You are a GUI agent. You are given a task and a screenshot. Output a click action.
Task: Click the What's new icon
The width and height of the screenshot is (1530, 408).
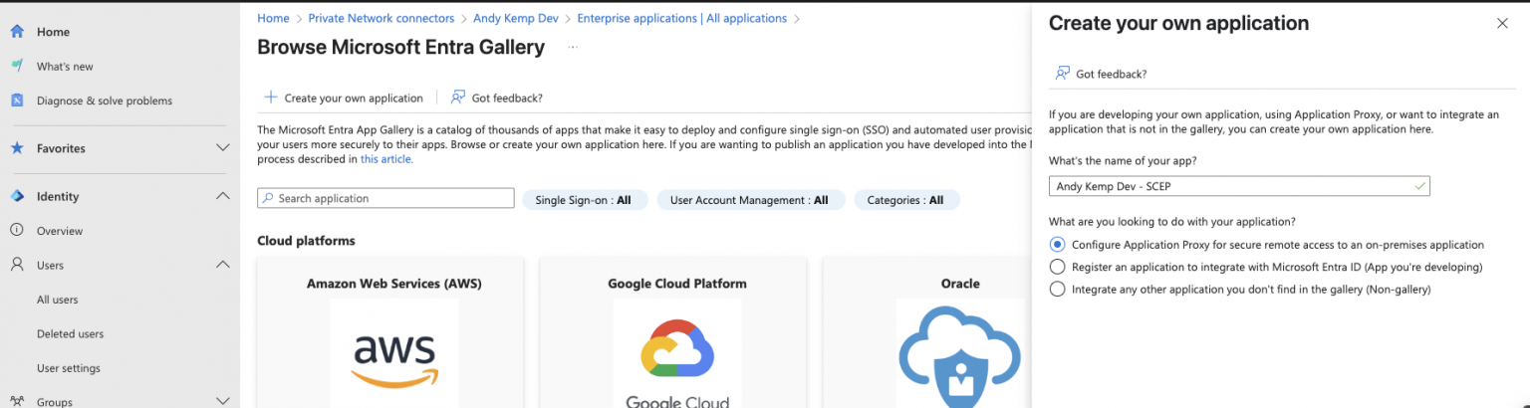[x=17, y=67]
